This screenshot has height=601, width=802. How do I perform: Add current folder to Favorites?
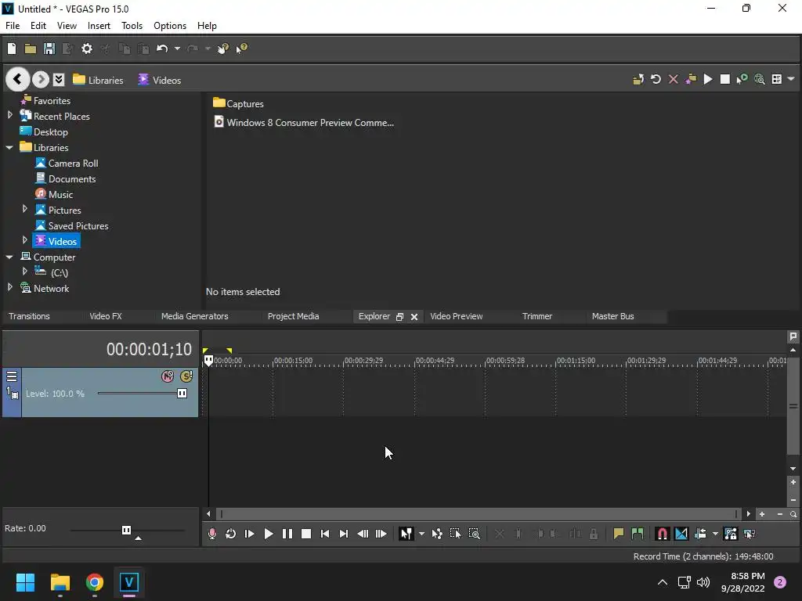(691, 79)
